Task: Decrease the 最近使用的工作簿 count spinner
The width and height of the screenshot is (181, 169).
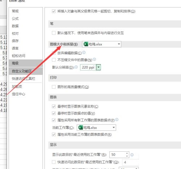Action: coord(127,156)
